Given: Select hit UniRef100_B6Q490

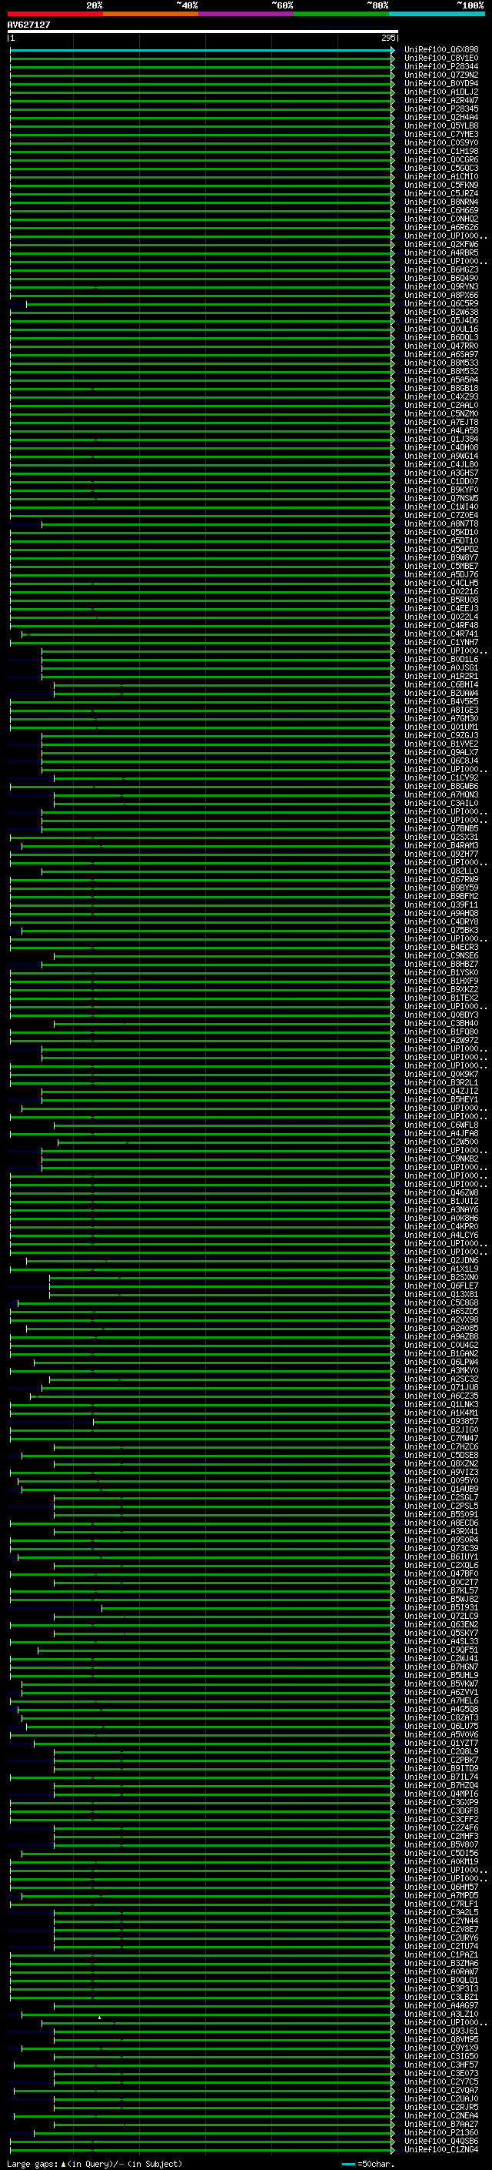Looking at the screenshot, I should tap(441, 278).
